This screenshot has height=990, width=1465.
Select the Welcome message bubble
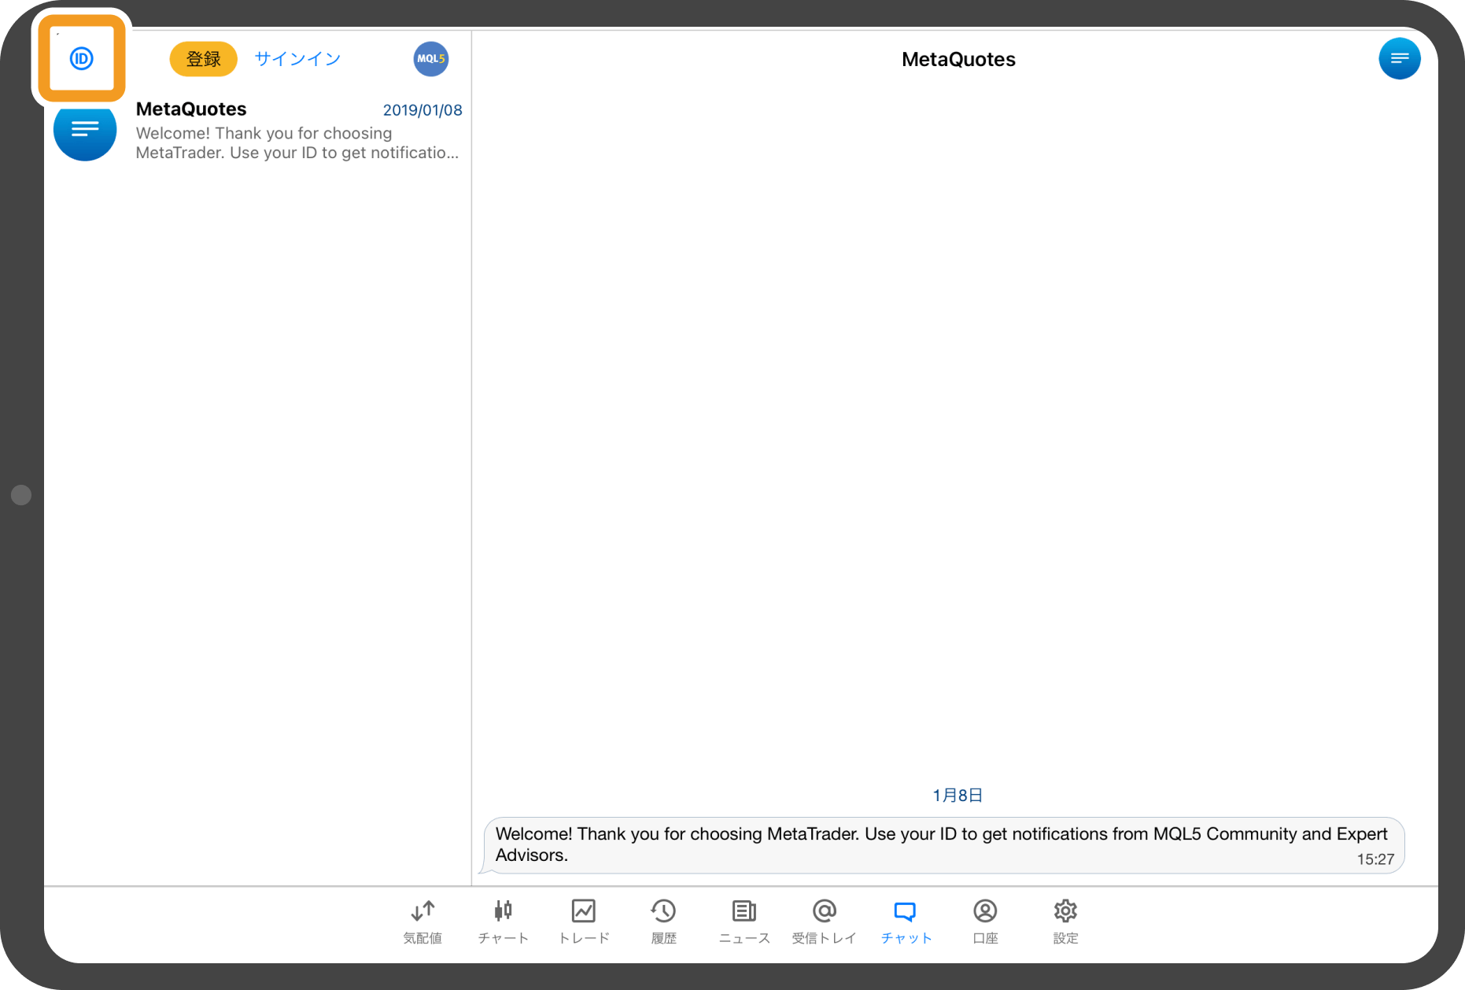pos(943,845)
